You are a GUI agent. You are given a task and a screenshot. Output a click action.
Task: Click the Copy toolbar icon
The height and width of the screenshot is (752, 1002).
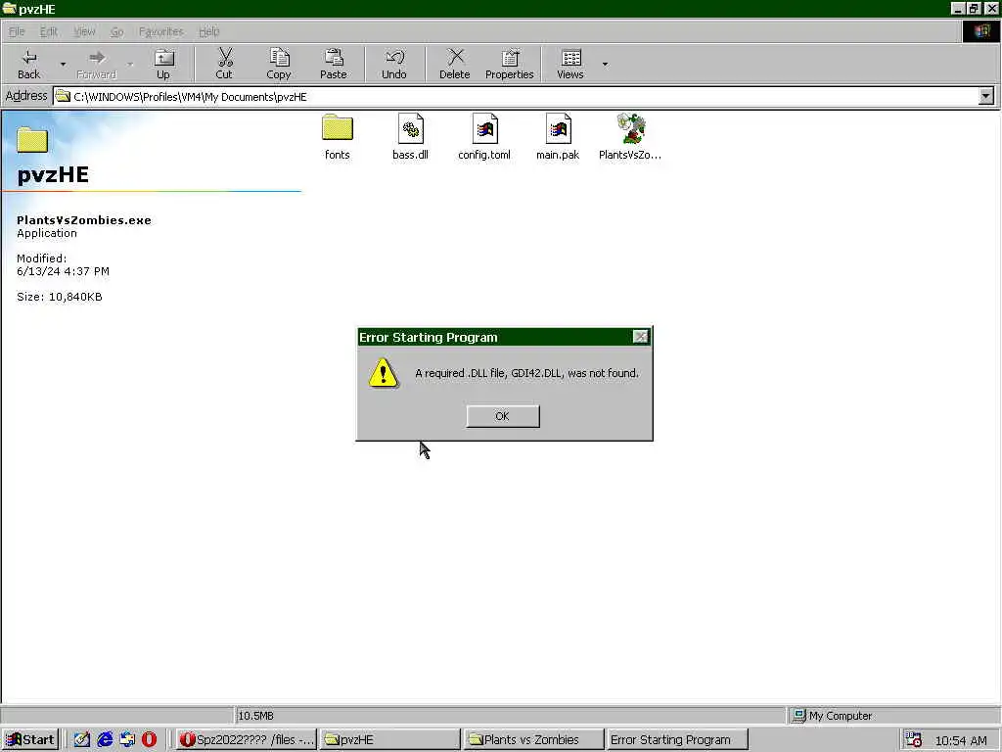pos(279,58)
